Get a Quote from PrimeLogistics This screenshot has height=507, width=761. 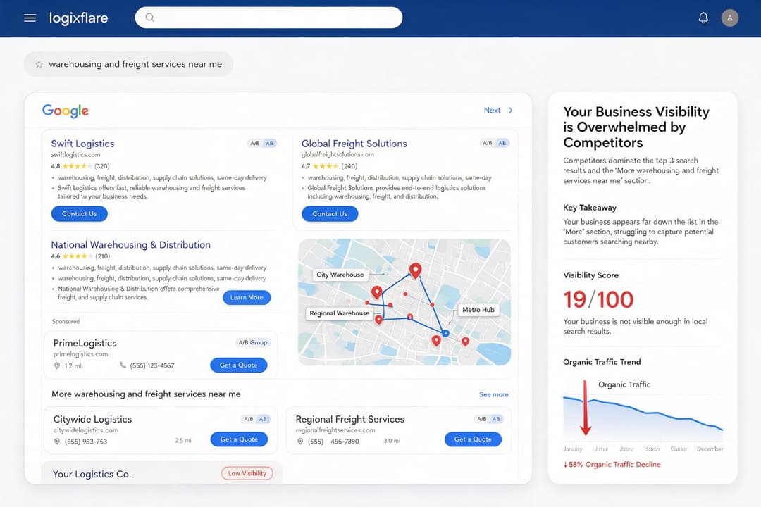(x=238, y=365)
